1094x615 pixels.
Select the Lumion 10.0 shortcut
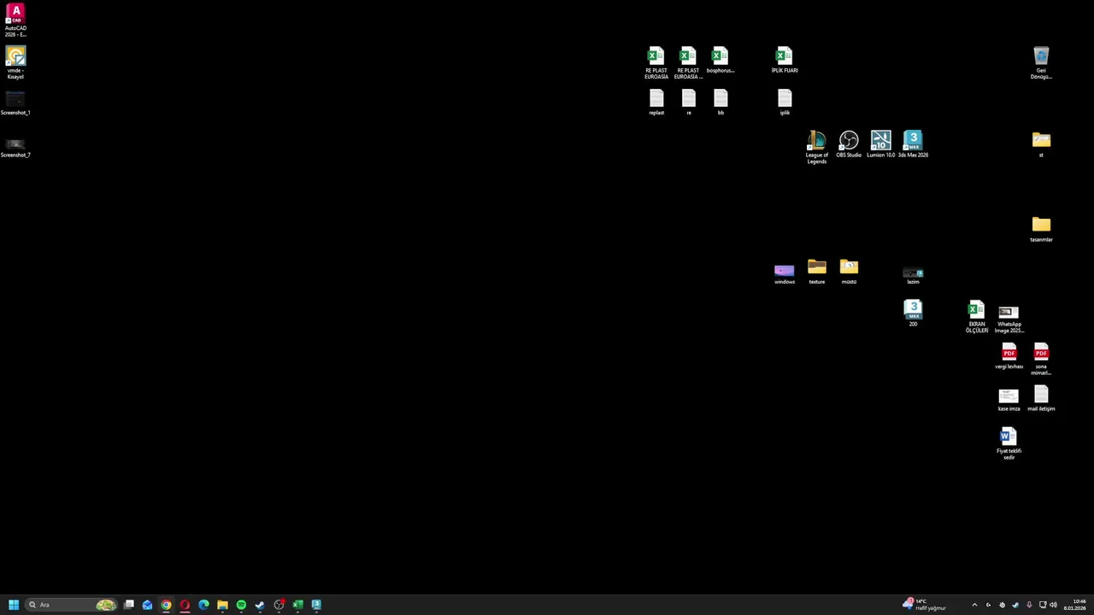pyautogui.click(x=881, y=144)
